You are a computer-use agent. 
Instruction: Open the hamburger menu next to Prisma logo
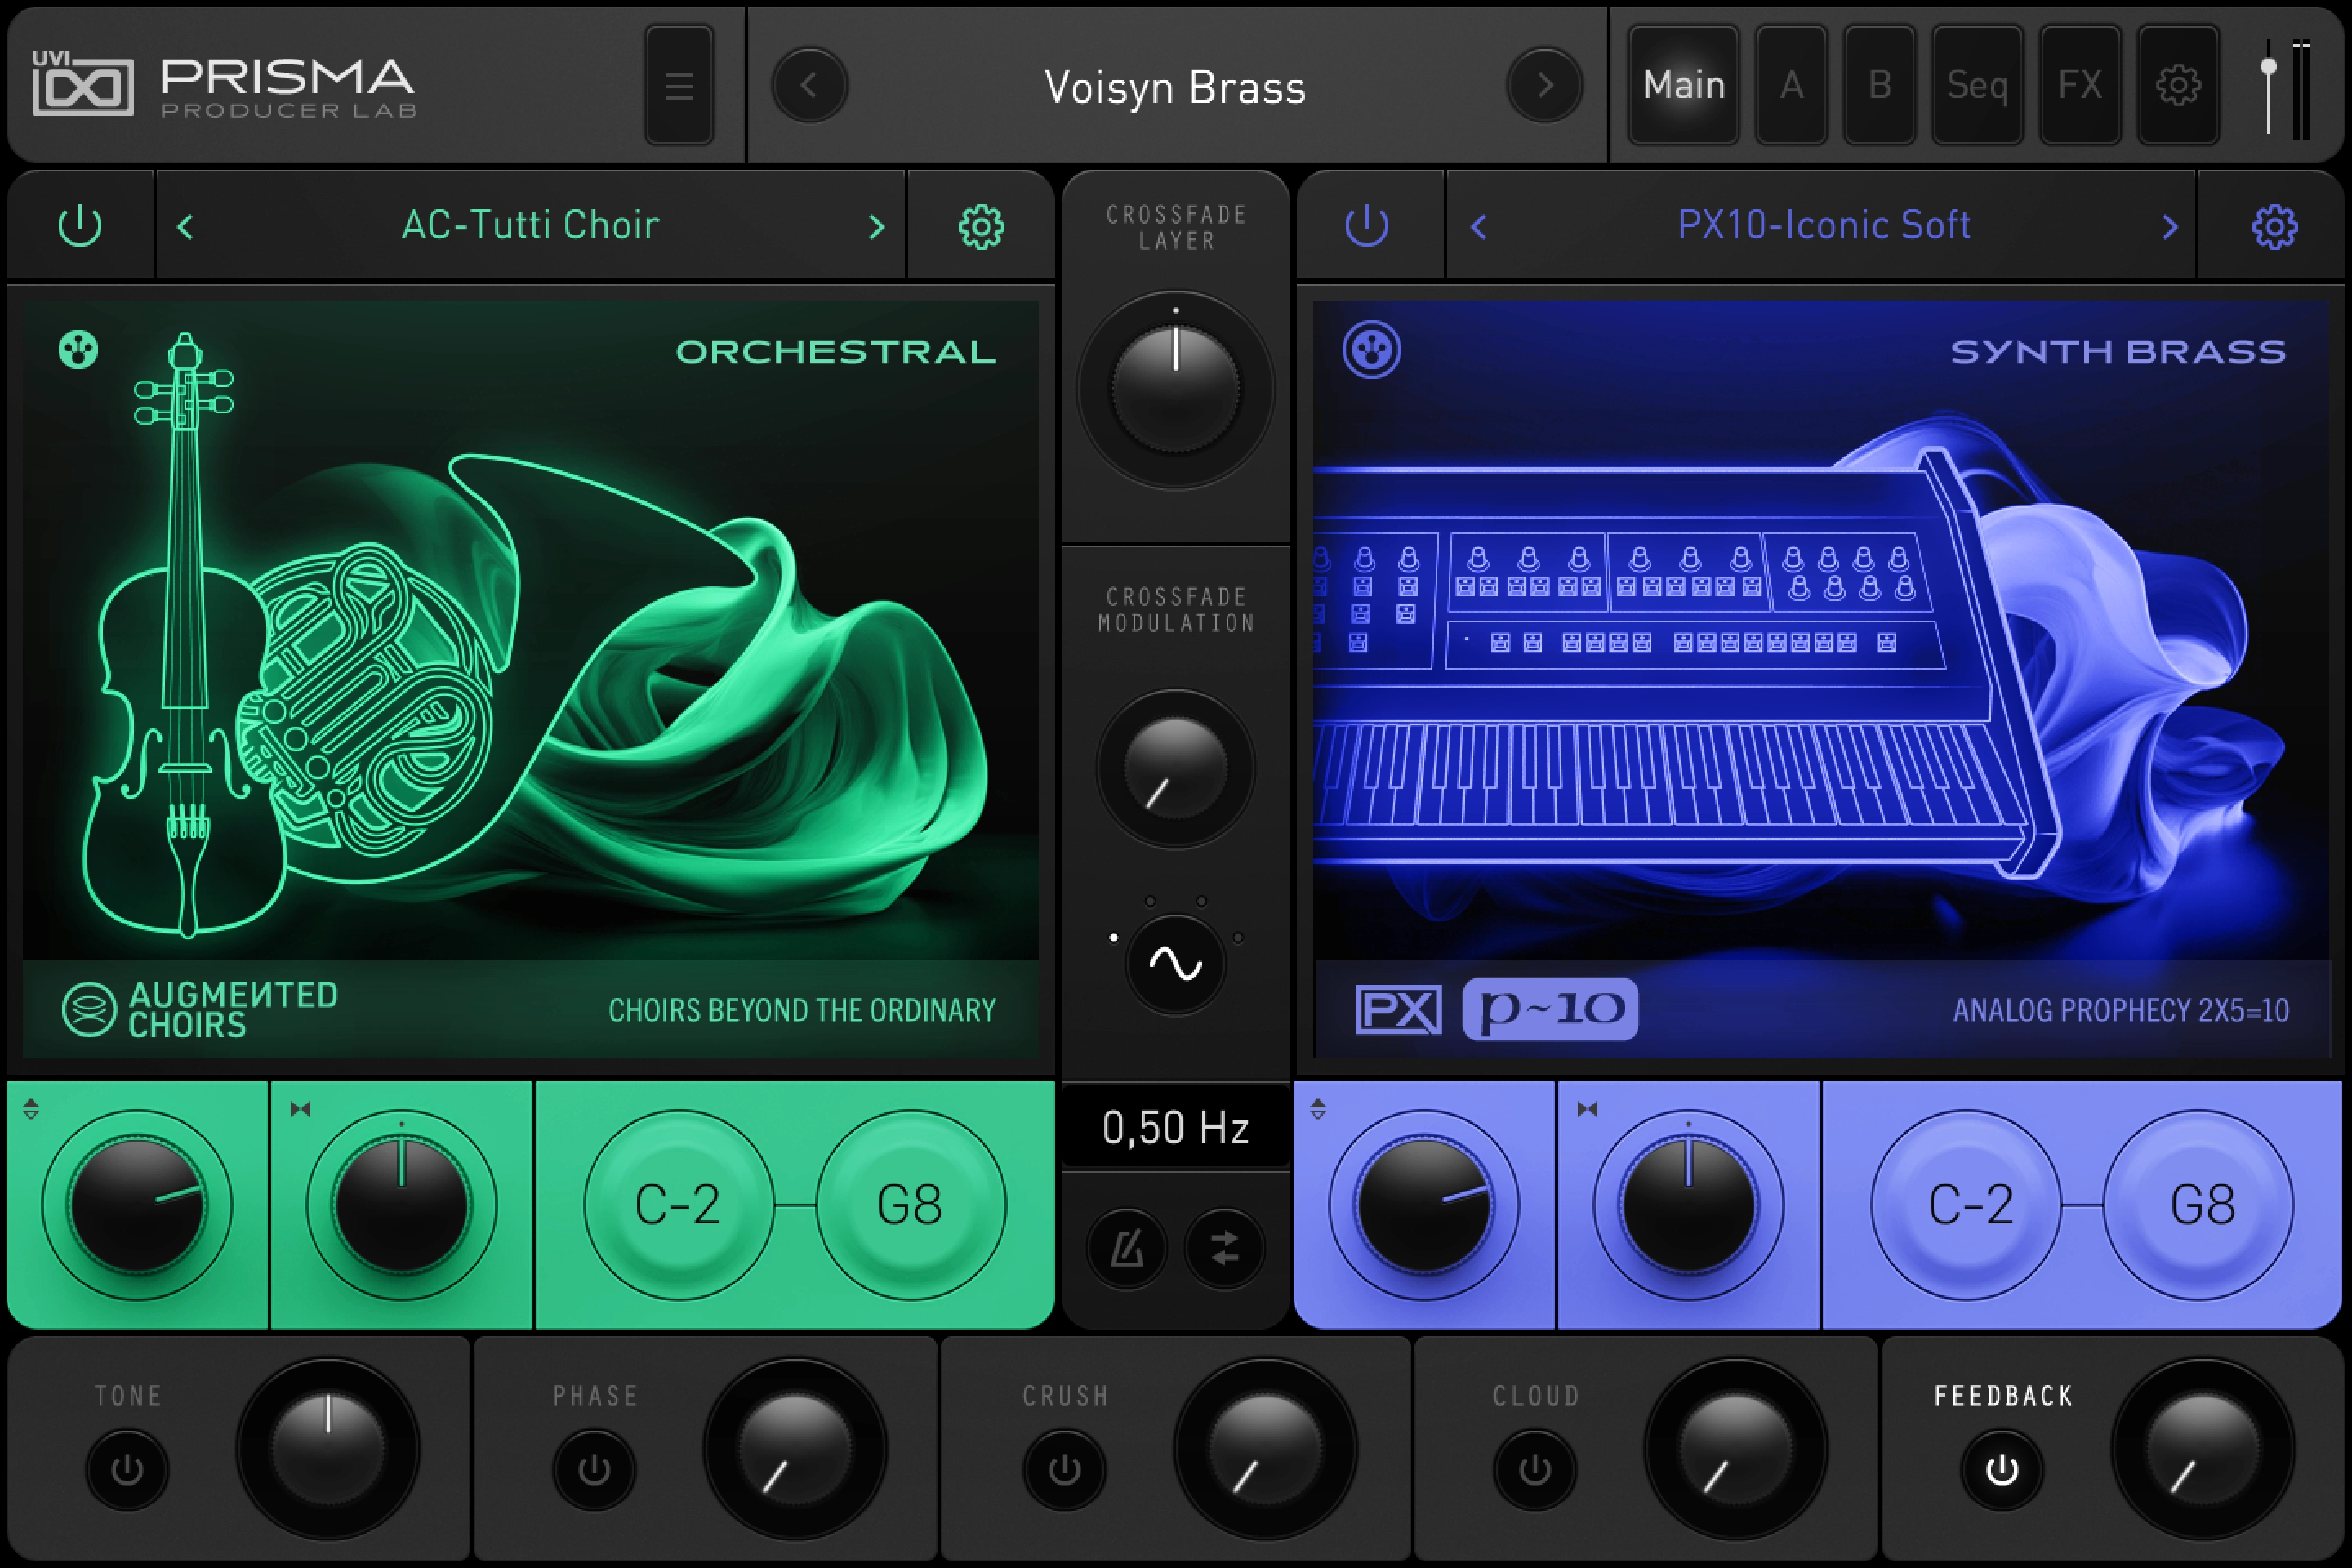[x=679, y=86]
